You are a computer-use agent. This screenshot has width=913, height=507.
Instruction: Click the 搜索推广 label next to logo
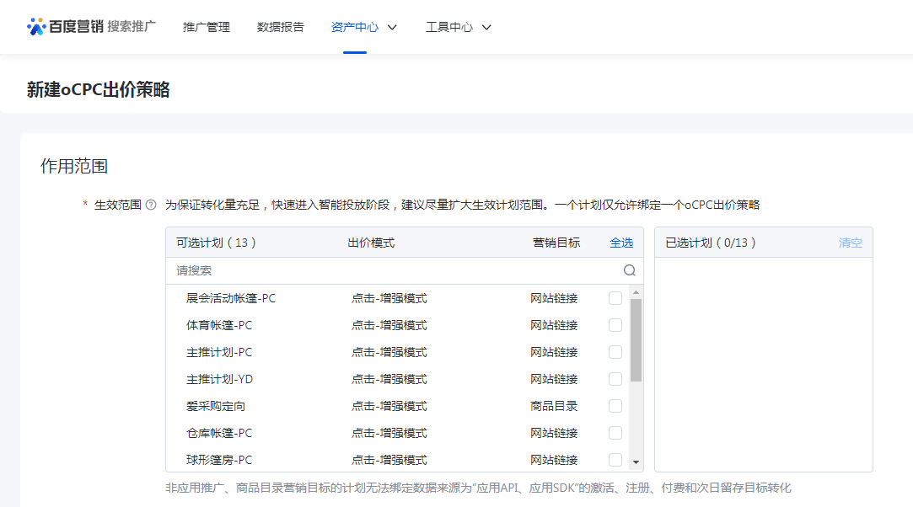point(132,27)
